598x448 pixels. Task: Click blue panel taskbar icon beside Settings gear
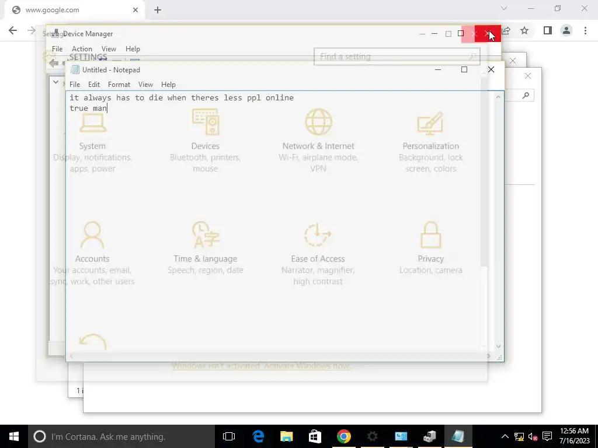click(x=401, y=436)
